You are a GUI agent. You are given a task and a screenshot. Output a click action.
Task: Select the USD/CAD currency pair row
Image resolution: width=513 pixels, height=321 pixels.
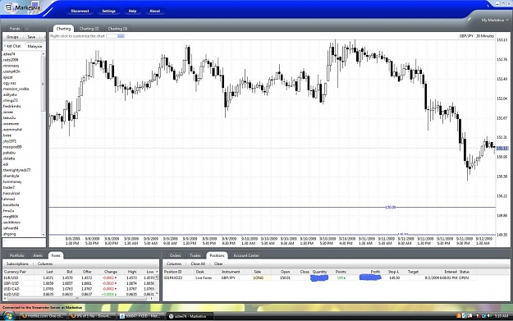79,289
